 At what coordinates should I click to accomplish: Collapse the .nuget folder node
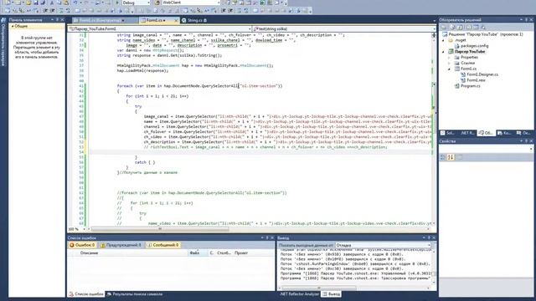(x=444, y=40)
